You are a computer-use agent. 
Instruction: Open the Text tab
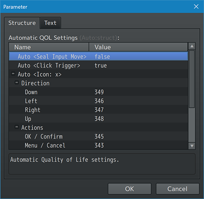(x=50, y=23)
